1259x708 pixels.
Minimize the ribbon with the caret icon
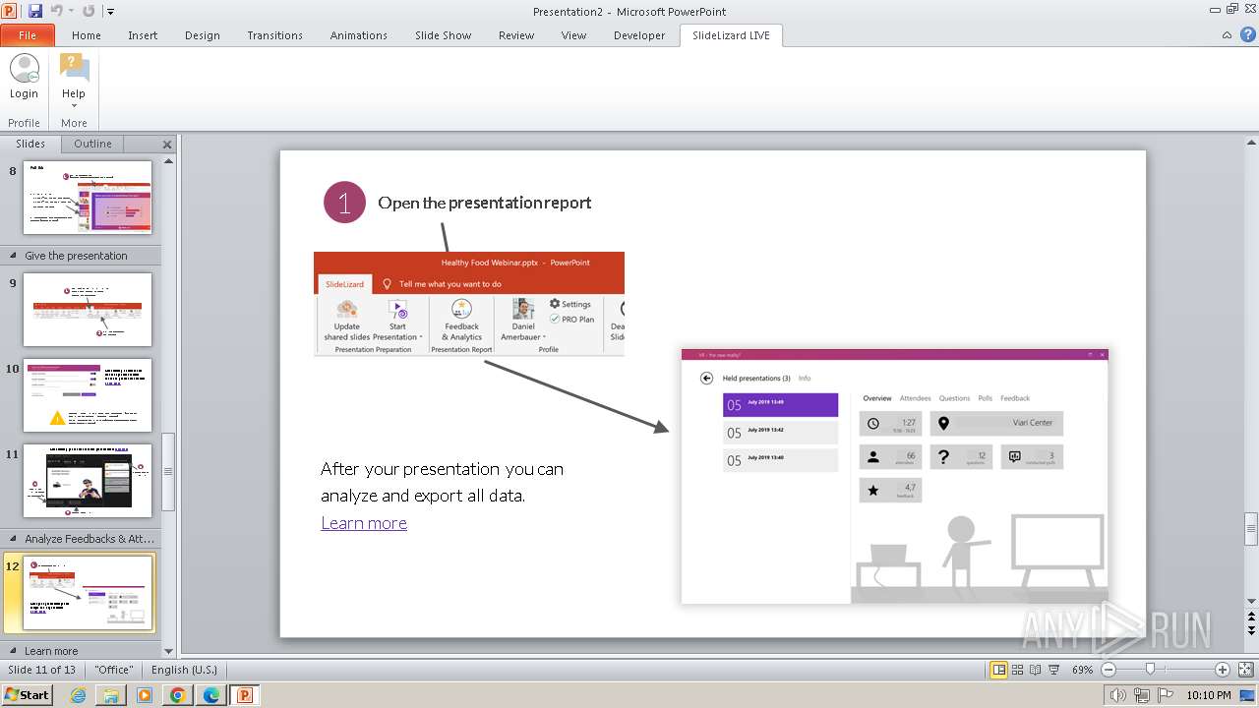click(1227, 35)
